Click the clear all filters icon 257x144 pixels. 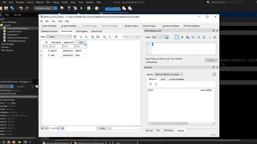(x=81, y=37)
